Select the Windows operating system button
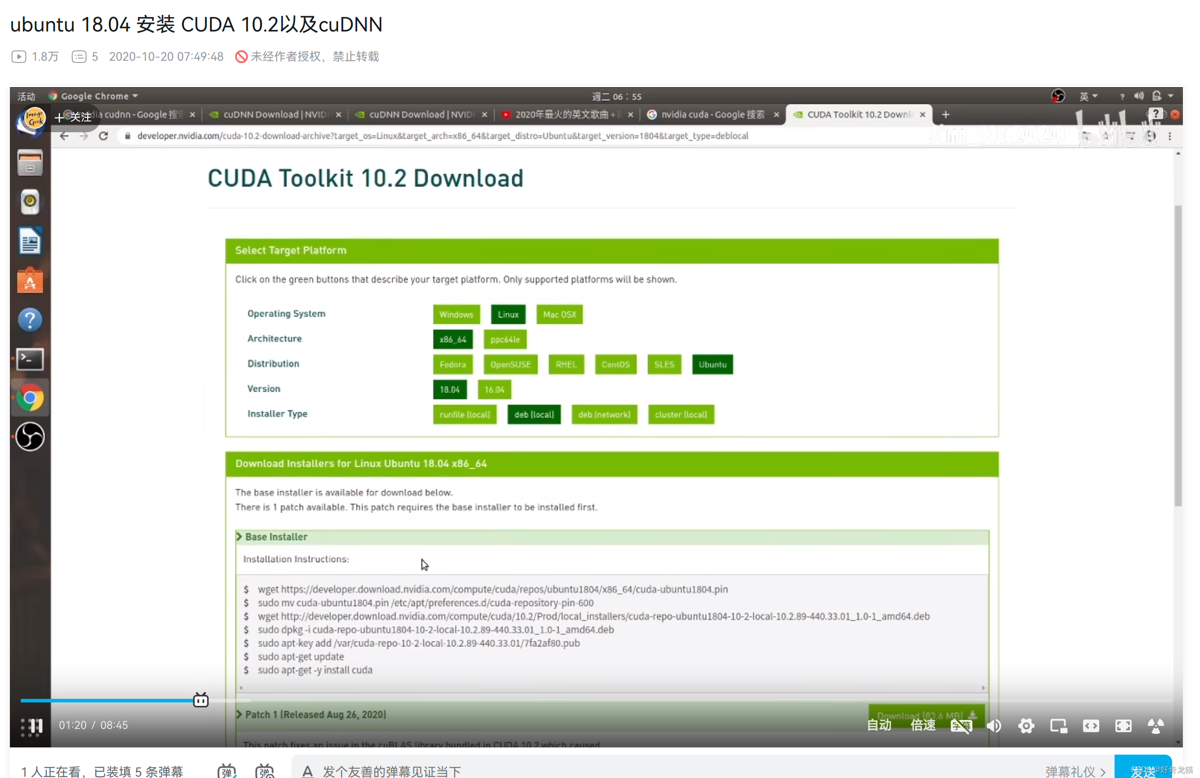This screenshot has height=778, width=1200. pos(457,314)
